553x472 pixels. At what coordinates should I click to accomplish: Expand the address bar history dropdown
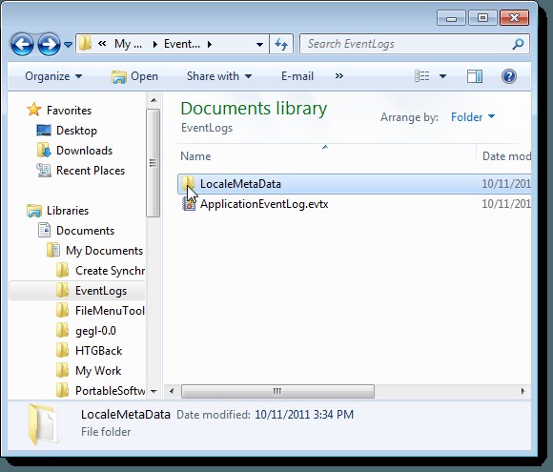(x=259, y=45)
